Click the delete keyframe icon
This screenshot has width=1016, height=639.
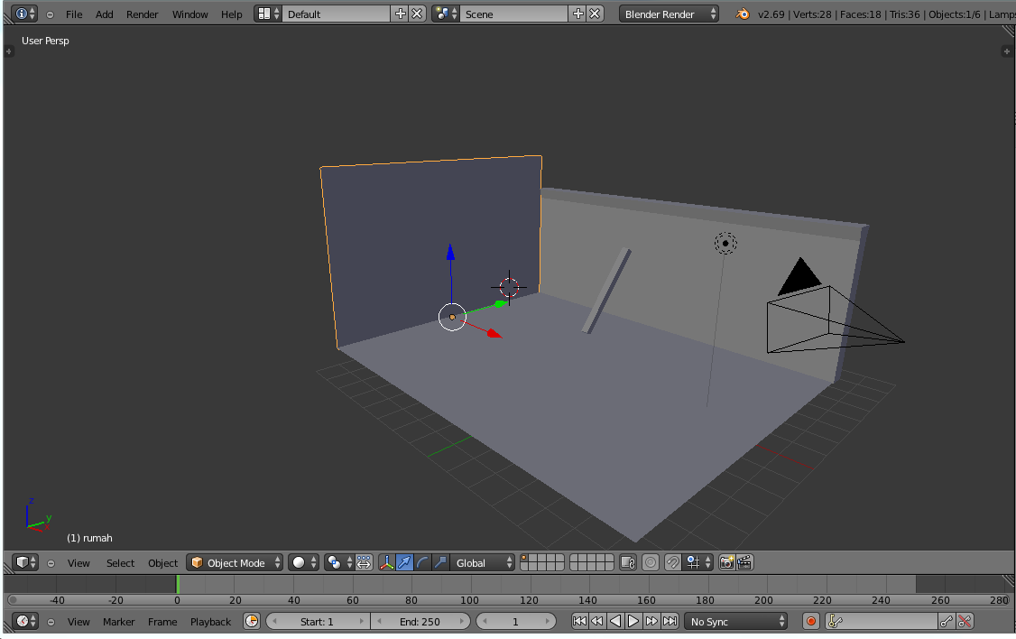965,621
